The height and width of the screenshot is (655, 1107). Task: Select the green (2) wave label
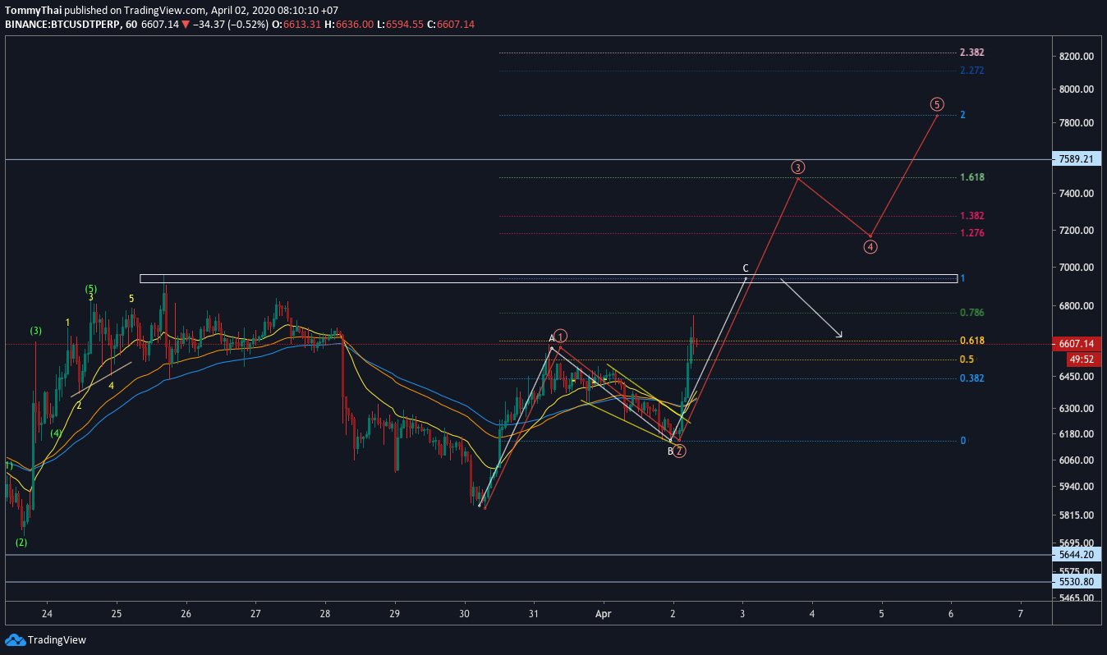21,543
